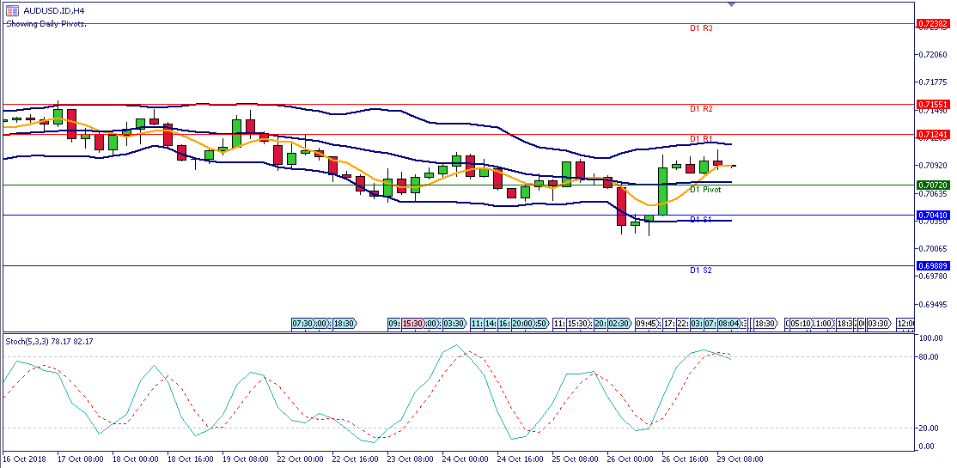Select the blue 0.69889 price tag
Image resolution: width=957 pixels, height=468 pixels.
[x=932, y=266]
